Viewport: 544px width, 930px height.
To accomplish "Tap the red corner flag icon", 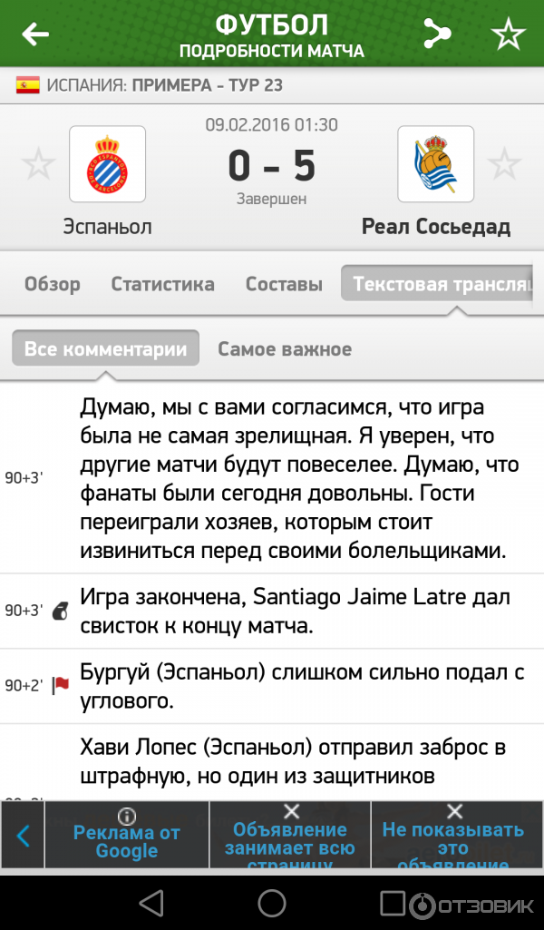I will tap(61, 686).
